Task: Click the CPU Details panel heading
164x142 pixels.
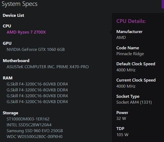Action: [x=131, y=21]
